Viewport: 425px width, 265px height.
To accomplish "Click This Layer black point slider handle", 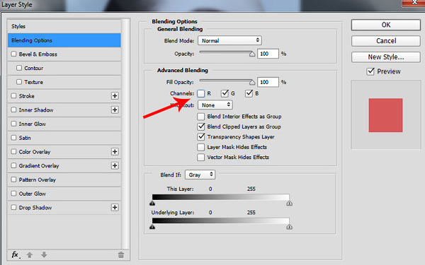I will (x=152, y=204).
